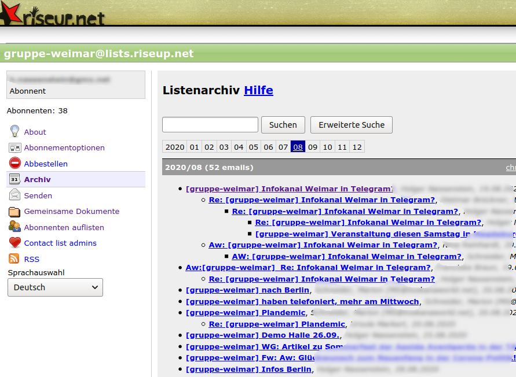Viewport: 516px width, 377px height.
Task: Open the Hilfe help link
Action: coord(258,90)
